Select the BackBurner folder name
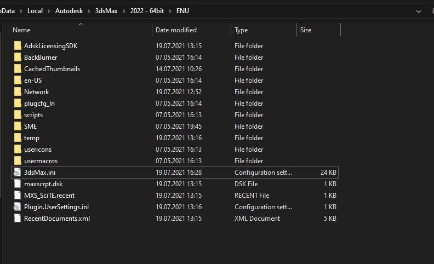434x264 pixels. click(41, 58)
